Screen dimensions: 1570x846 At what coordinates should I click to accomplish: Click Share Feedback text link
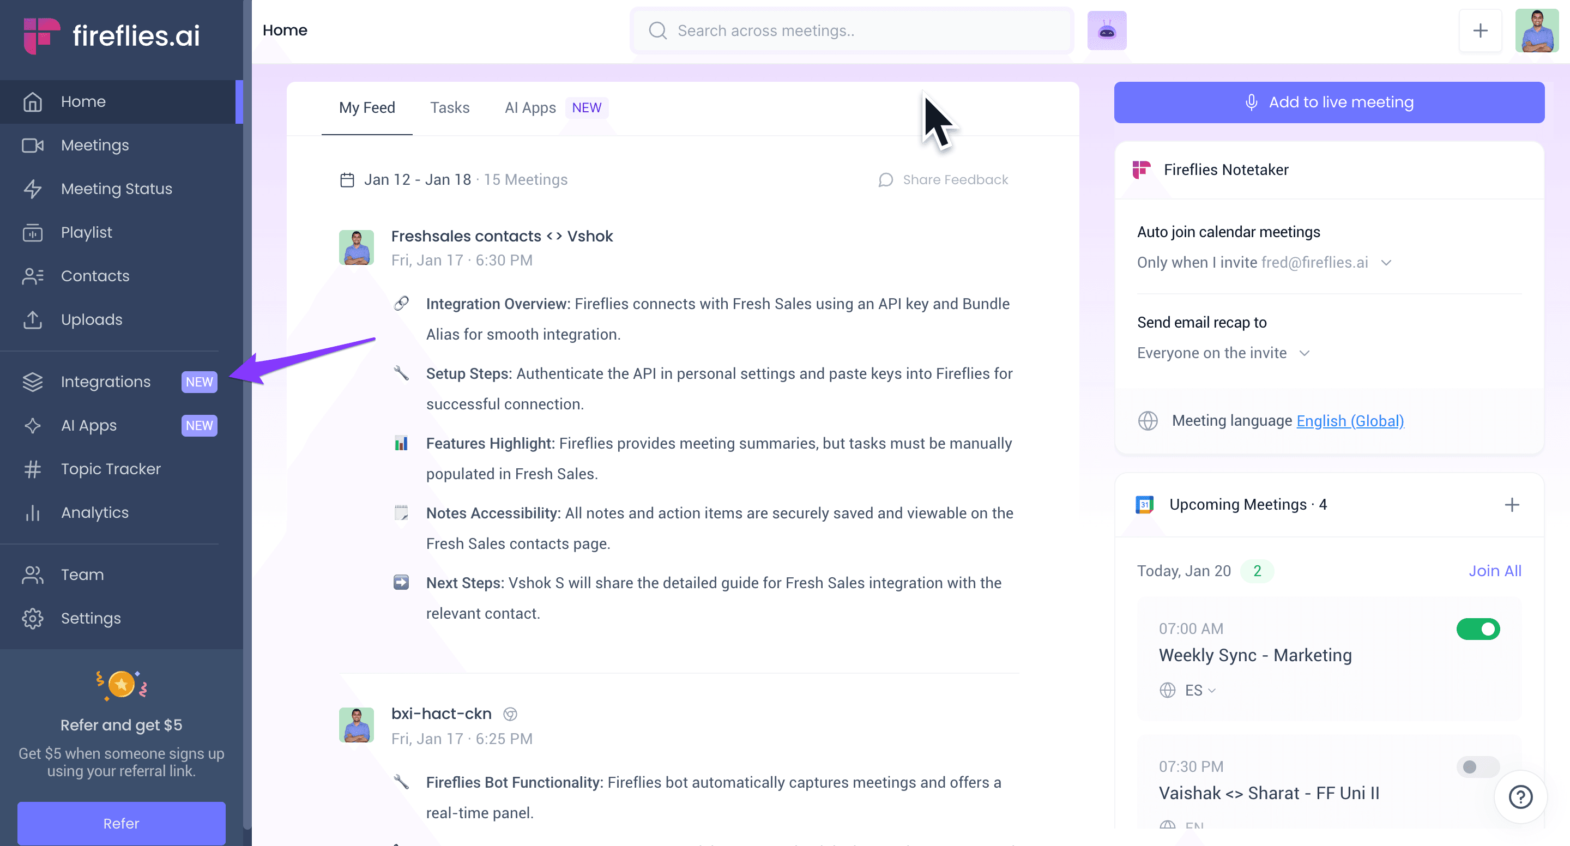[x=955, y=180]
